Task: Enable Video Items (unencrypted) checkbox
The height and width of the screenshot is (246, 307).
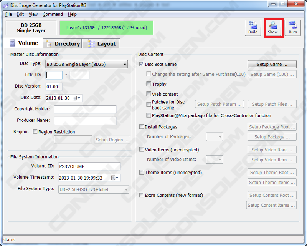Action: click(142, 150)
